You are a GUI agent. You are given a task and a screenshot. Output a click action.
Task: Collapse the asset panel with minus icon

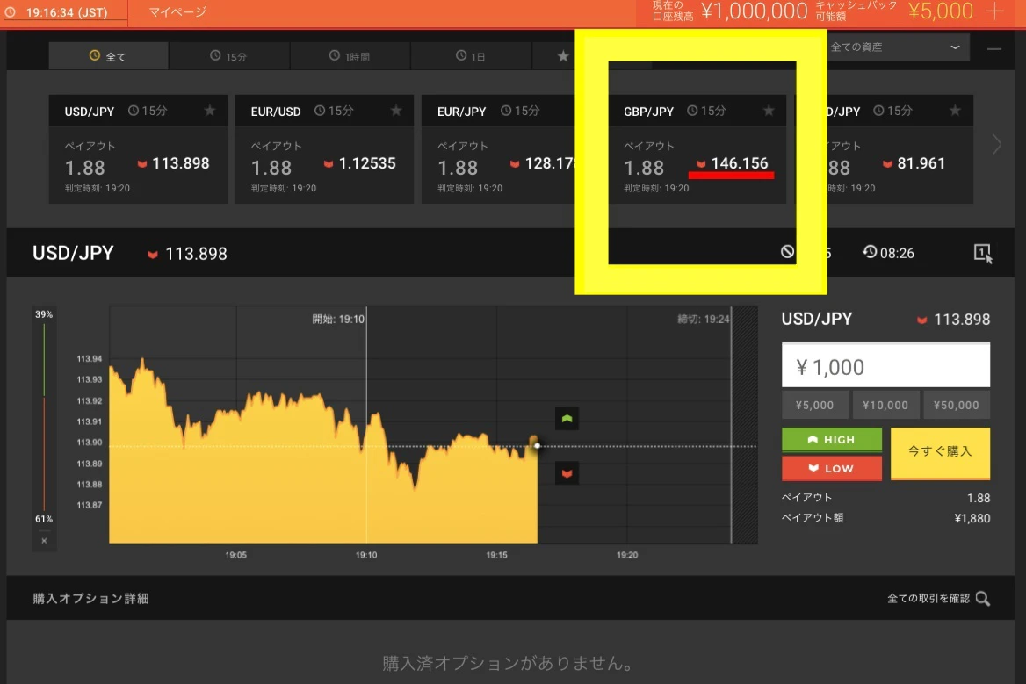pyautogui.click(x=994, y=48)
